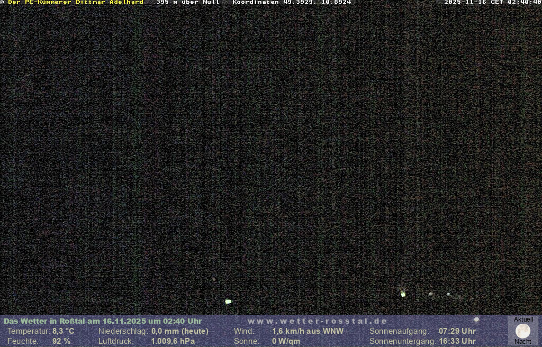
Task: Click the Aktuell label above the moon
Action: [523, 319]
